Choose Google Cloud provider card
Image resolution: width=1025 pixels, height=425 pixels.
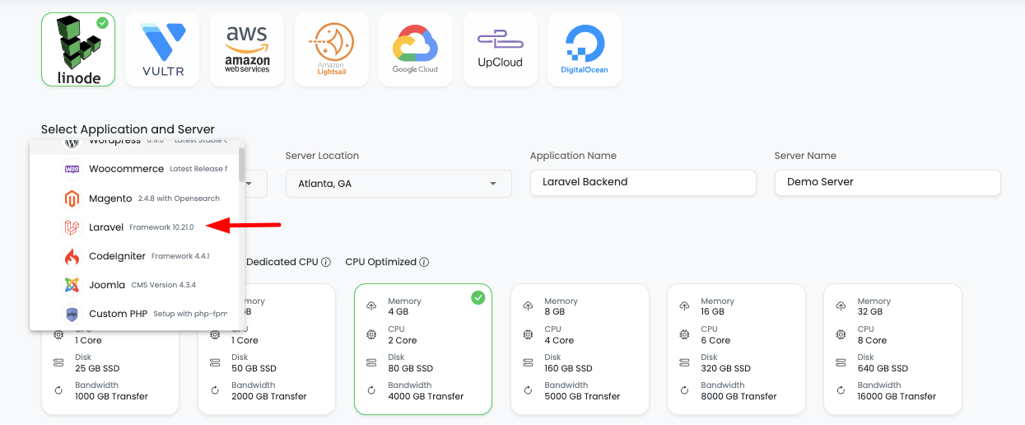(x=416, y=49)
